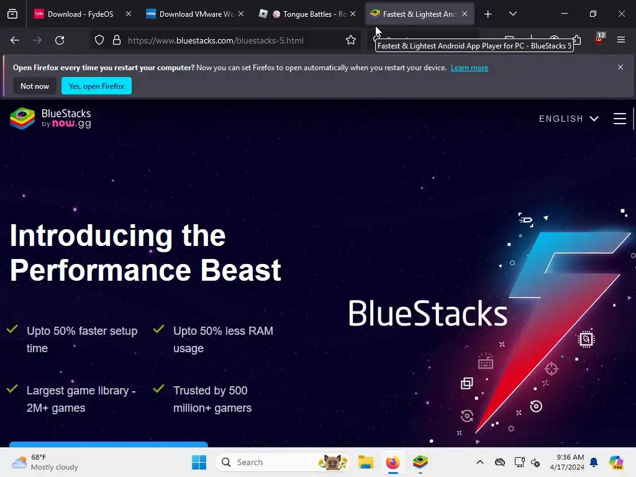Click the taskbar Search box
Screen dimensions: 636x477
click(x=283, y=462)
